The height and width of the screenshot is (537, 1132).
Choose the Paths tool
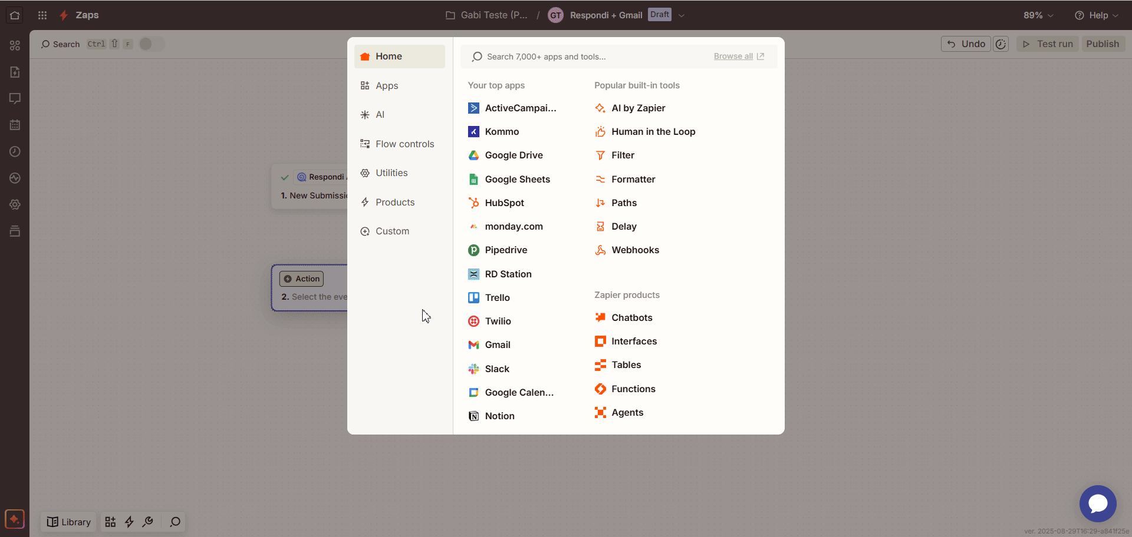tap(616, 203)
